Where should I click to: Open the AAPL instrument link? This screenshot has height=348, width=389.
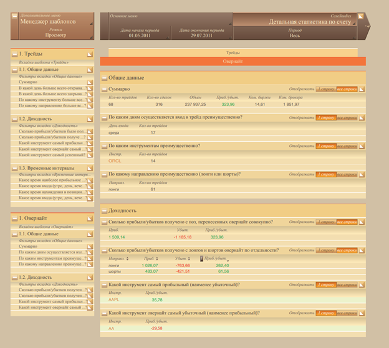(x=113, y=299)
